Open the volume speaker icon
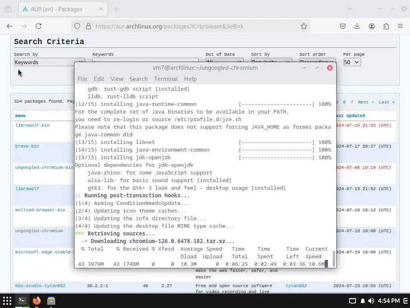This screenshot has width=410, height=308. (371, 301)
